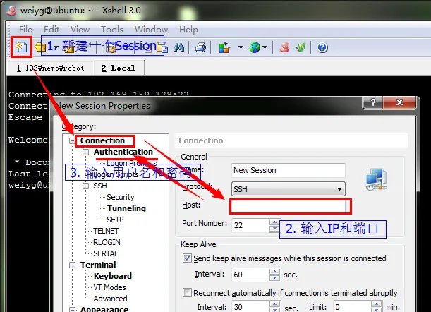Screen dimensions: 431x312
Task: Increase the 60 sec interval with up arrow
Action: (275, 272)
